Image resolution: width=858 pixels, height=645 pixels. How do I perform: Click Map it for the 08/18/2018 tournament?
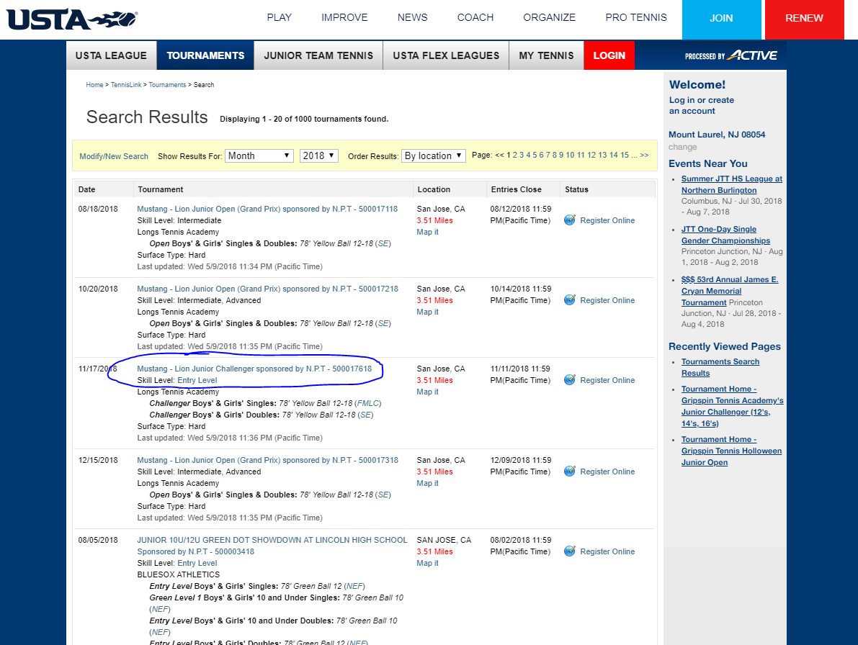(427, 232)
